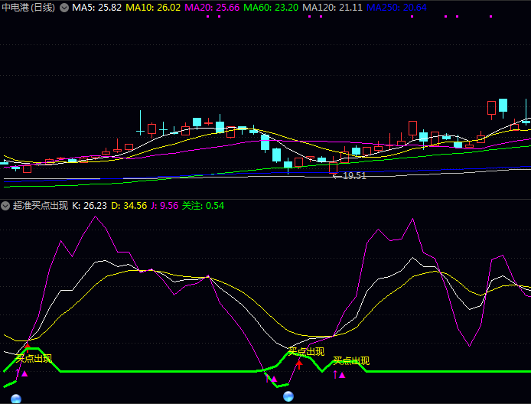Click the magenta triangle under rightmost 买点出现 label
Viewport: 531px width, 404px height.
point(342,375)
